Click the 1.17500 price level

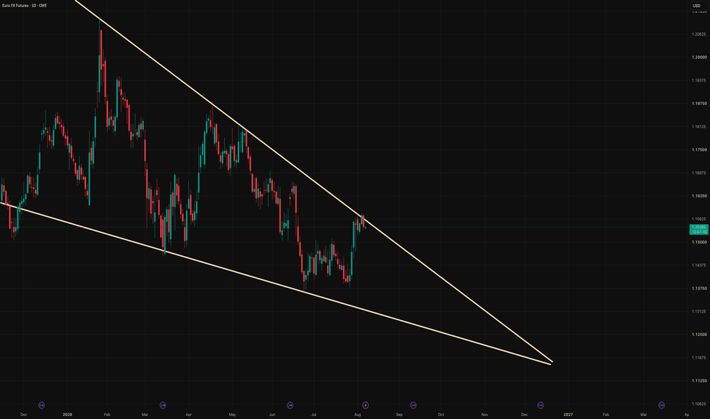pyautogui.click(x=699, y=150)
